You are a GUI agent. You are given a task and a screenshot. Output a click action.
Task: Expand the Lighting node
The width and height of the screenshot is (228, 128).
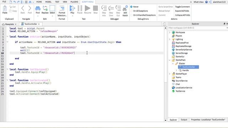point(170,39)
